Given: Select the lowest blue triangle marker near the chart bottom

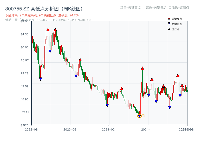Looking at the screenshot, I should tap(140, 115).
